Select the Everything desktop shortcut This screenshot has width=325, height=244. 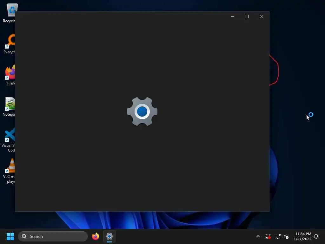[x=9, y=44]
